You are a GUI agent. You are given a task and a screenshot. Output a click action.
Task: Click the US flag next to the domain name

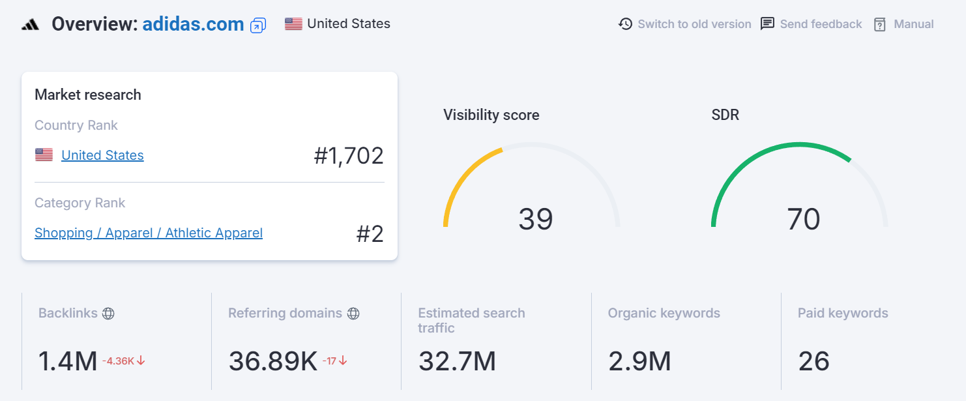(x=293, y=23)
